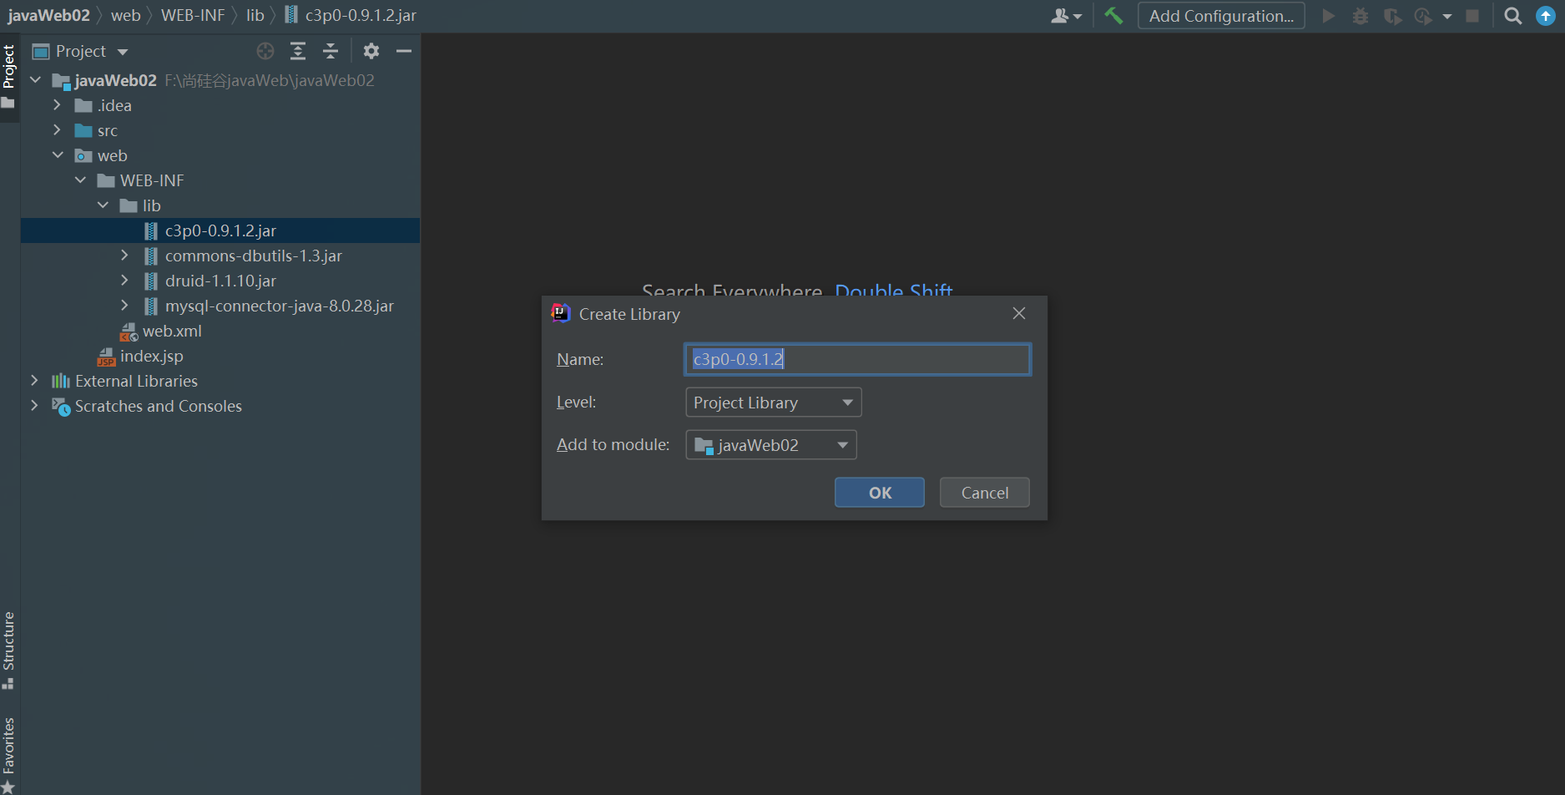
Task: Expand the mysql-connector-java jar node
Action: pyautogui.click(x=124, y=306)
